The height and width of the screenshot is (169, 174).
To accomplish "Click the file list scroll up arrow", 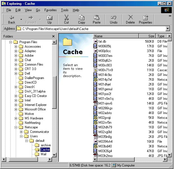I will (169, 36).
